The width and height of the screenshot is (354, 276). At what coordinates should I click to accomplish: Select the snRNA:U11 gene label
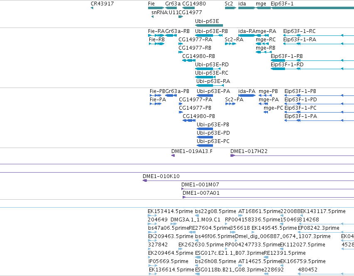point(165,12)
